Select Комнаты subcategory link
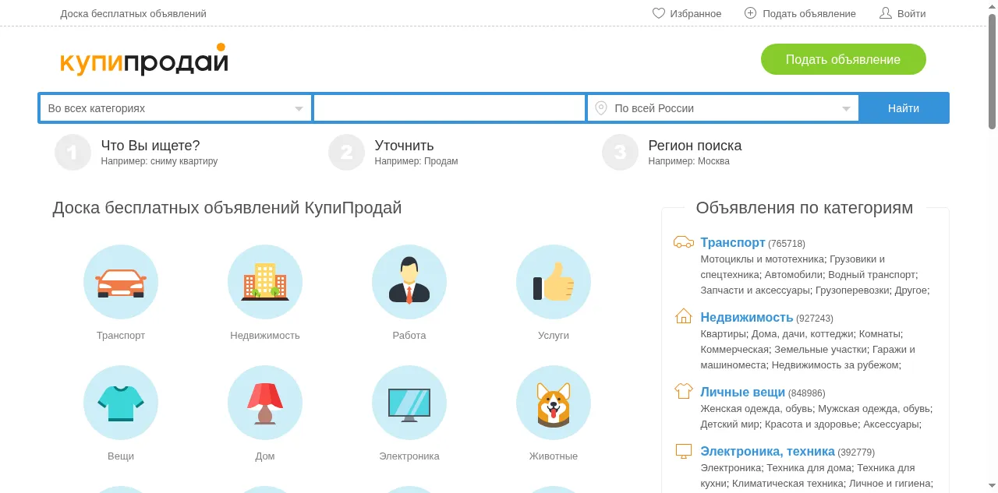 879,333
